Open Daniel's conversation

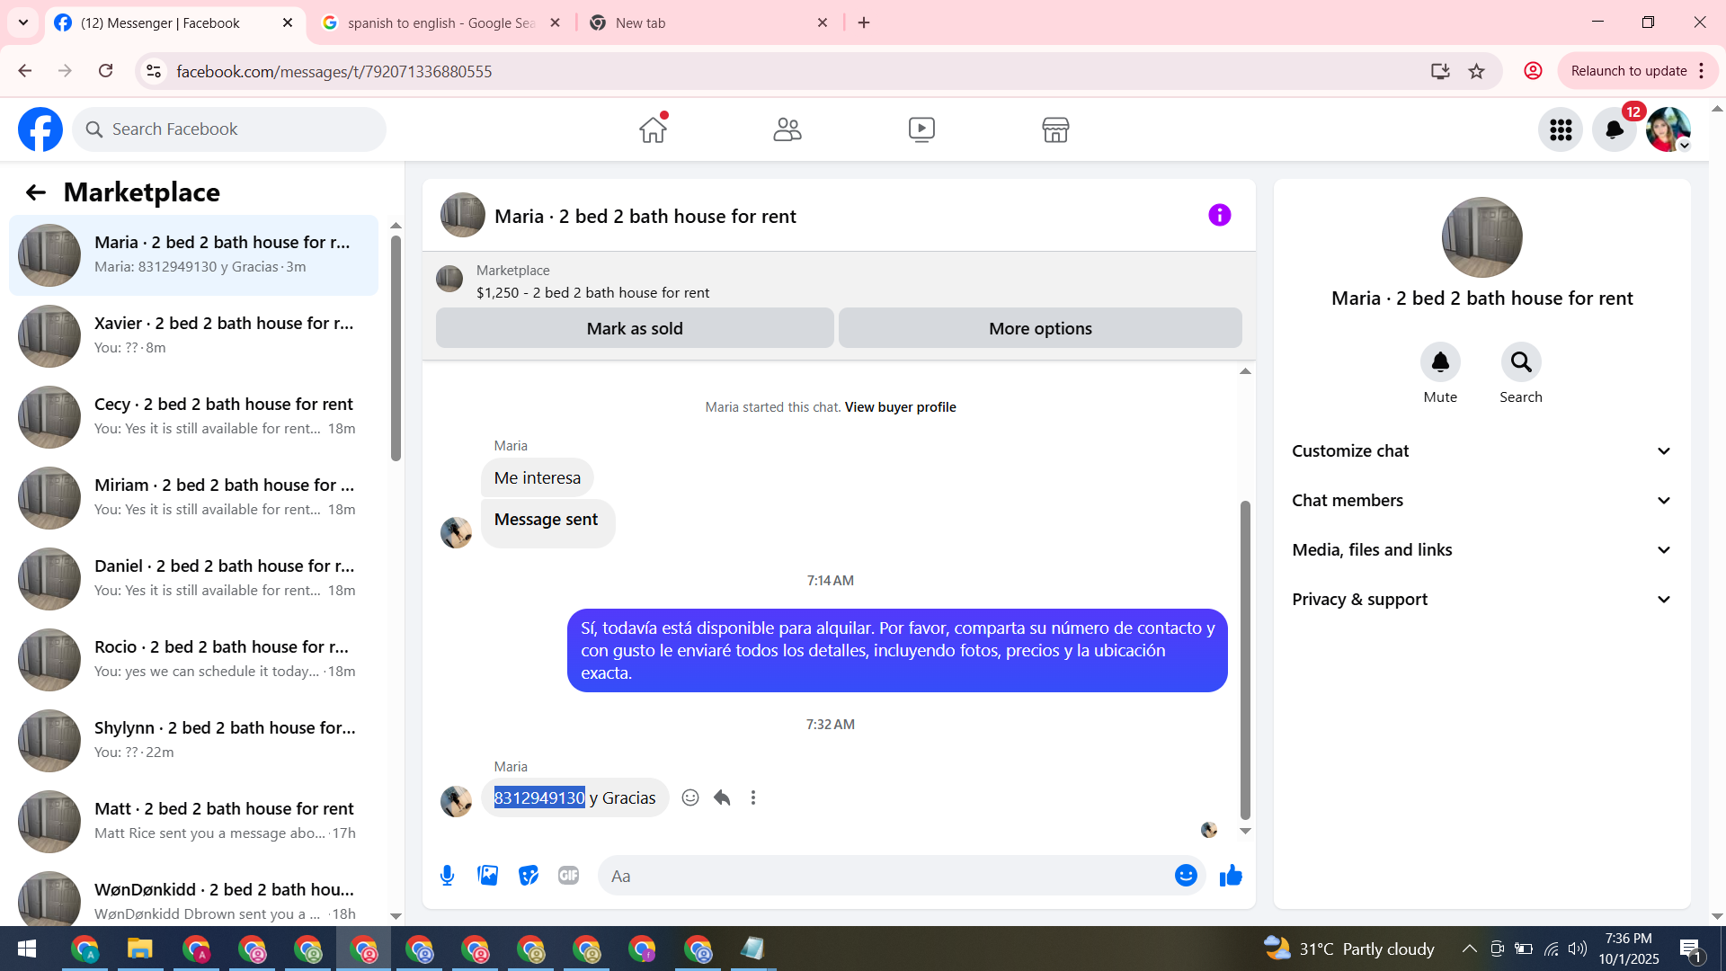[193, 579]
